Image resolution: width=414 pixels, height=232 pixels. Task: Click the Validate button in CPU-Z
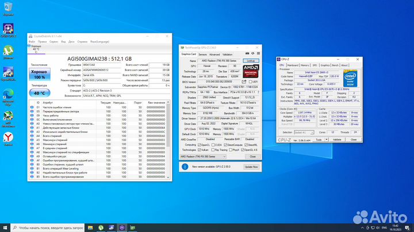(337, 140)
